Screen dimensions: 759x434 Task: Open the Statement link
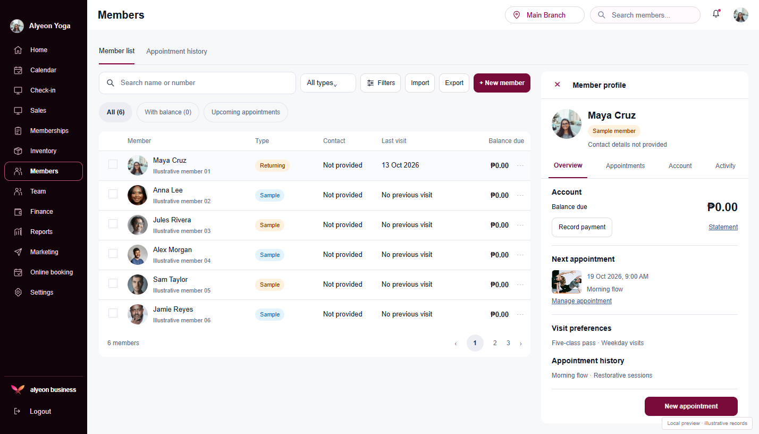click(x=723, y=227)
